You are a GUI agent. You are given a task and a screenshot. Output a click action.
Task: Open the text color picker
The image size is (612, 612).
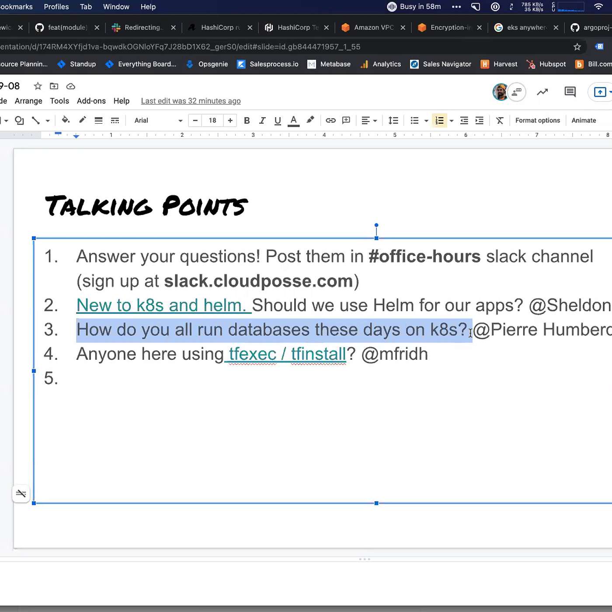(x=294, y=121)
